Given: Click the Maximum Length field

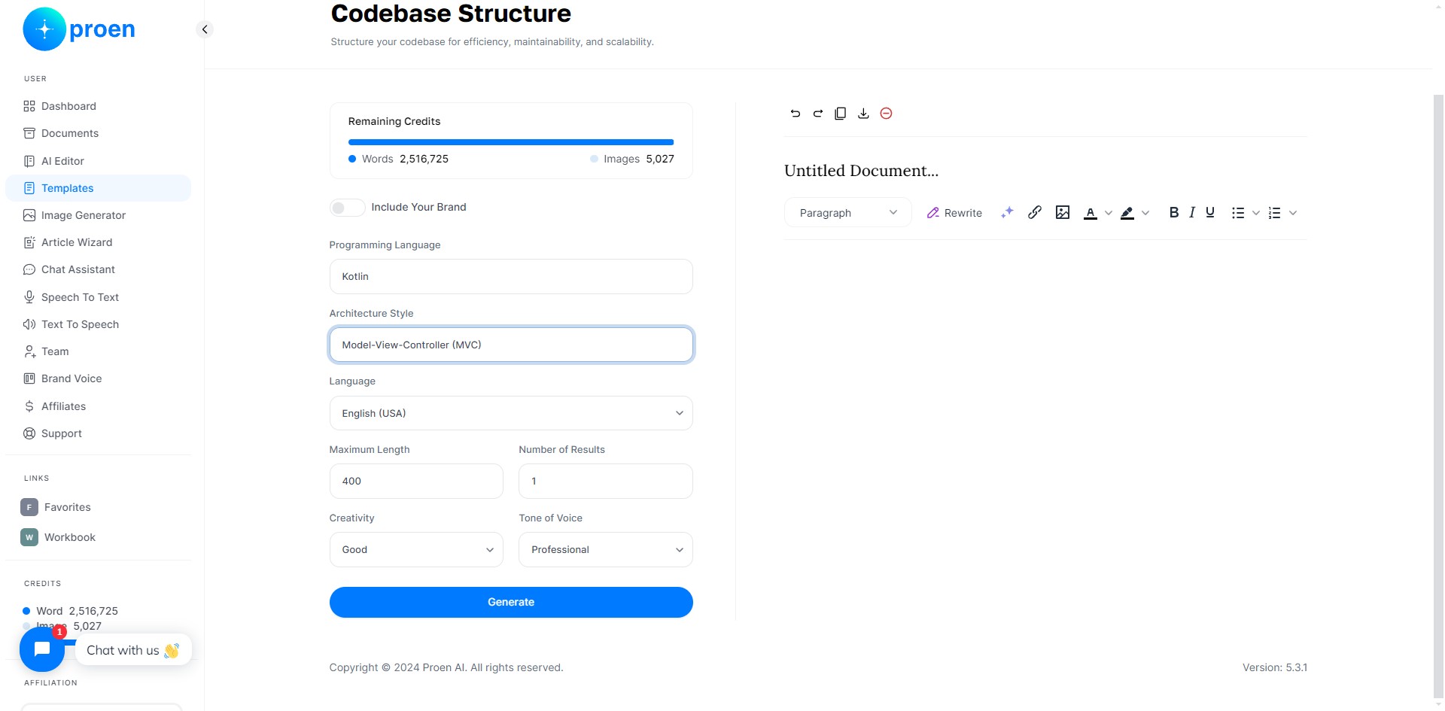Looking at the screenshot, I should [416, 482].
